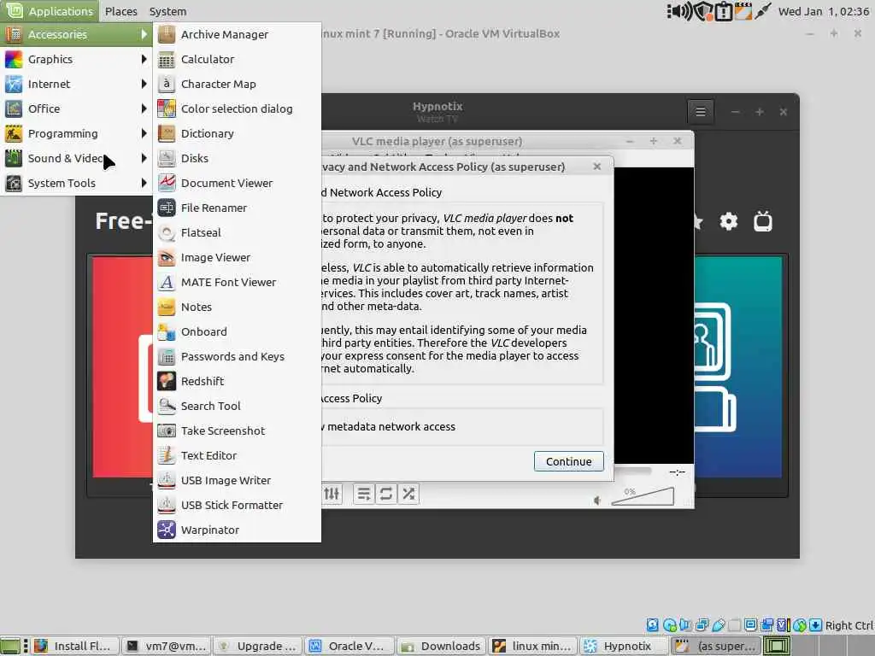875x656 pixels.
Task: Open Search Tool
Action: [x=237, y=406]
